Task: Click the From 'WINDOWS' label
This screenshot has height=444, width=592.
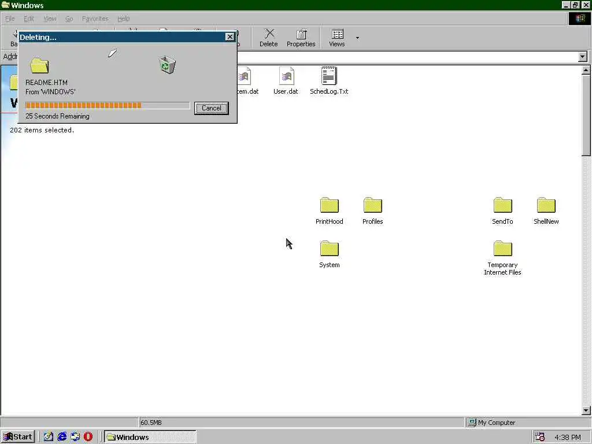Action: (x=51, y=92)
